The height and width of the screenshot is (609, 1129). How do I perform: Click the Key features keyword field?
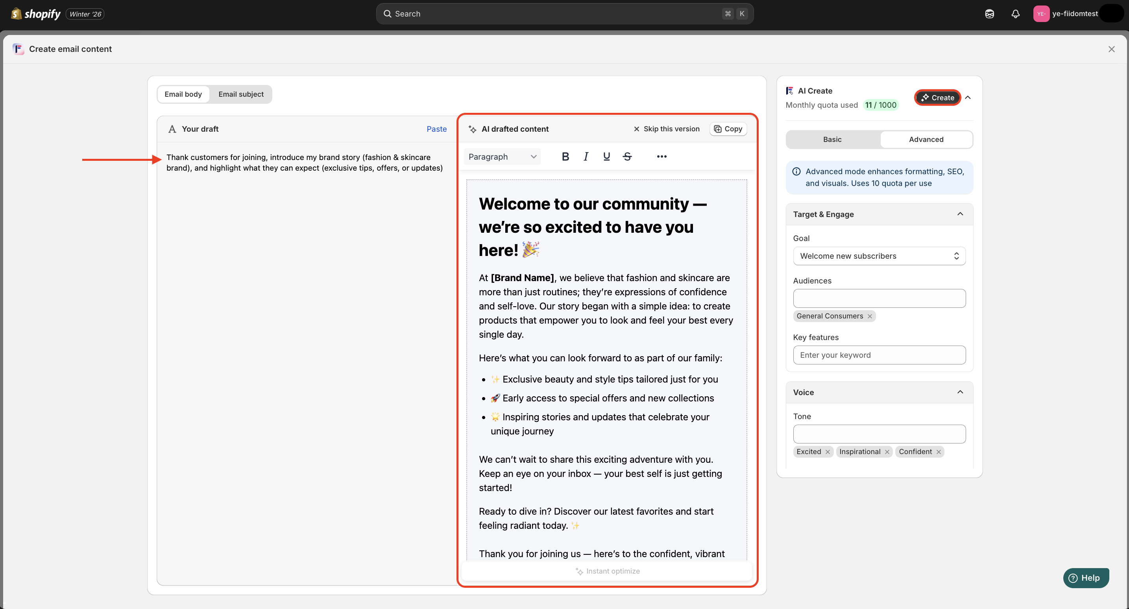[879, 355]
